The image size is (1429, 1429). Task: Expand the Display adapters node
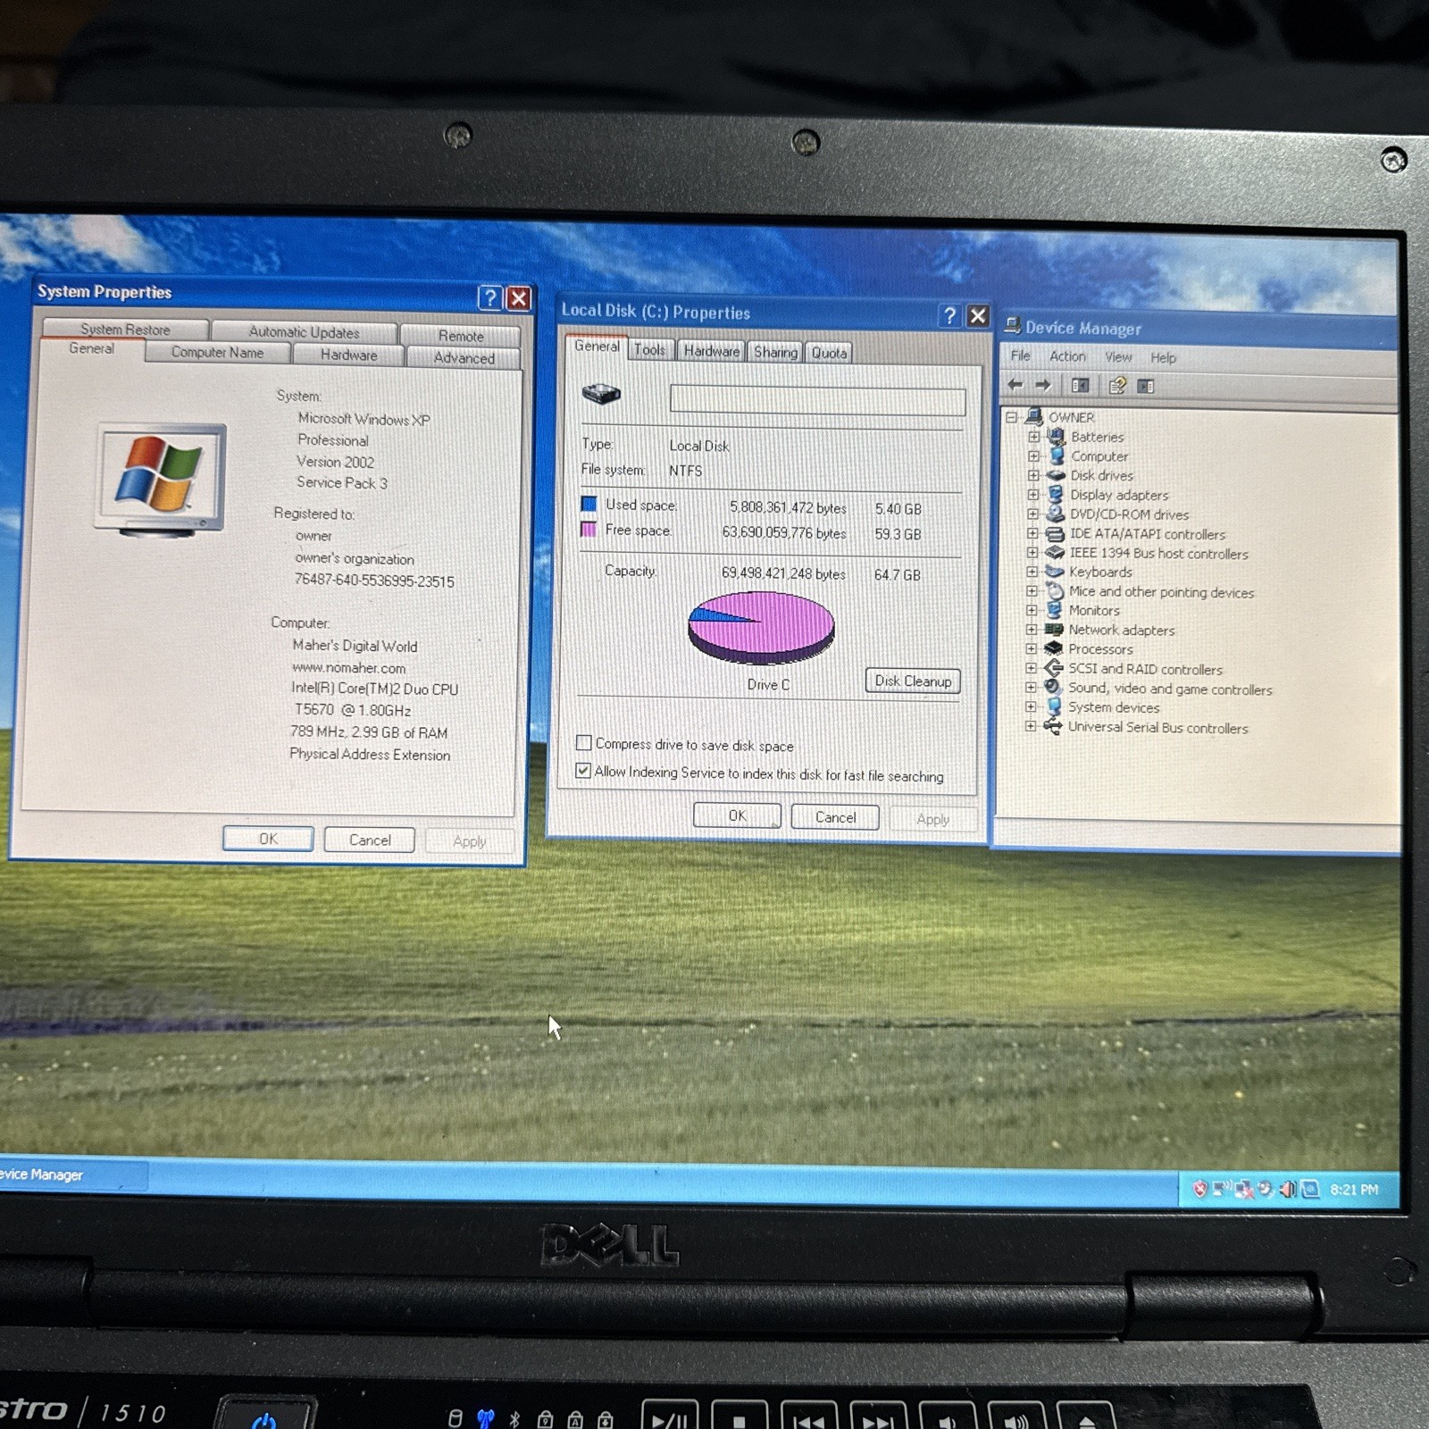[x=1033, y=495]
